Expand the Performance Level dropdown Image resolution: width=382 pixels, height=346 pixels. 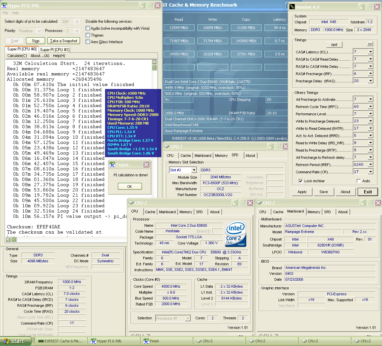(x=370, y=114)
